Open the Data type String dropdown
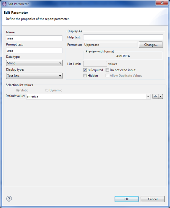 34,63
